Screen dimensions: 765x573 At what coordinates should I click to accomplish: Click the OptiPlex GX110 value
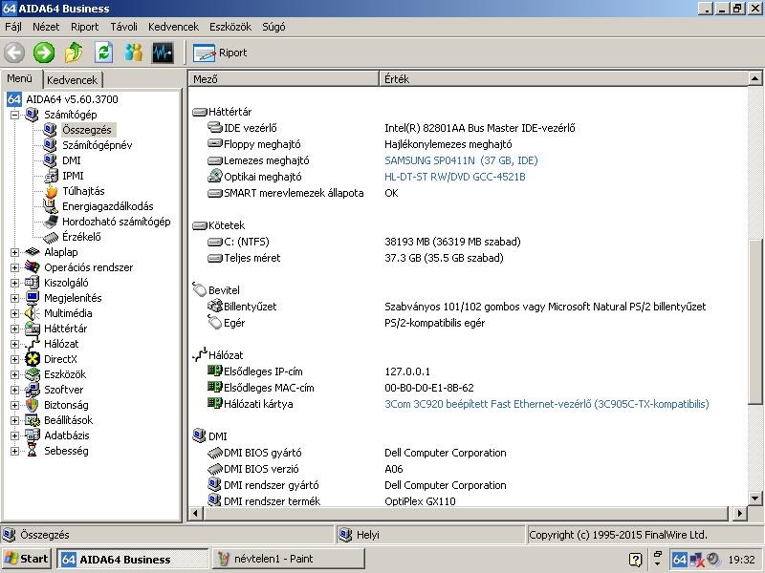click(x=420, y=500)
